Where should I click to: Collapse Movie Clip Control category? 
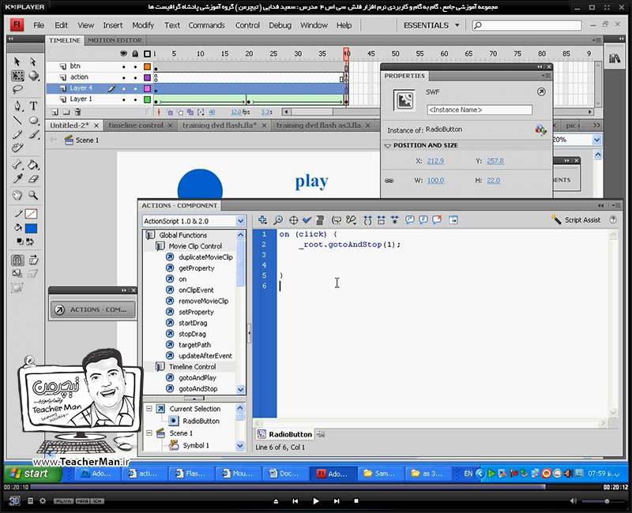(160, 246)
